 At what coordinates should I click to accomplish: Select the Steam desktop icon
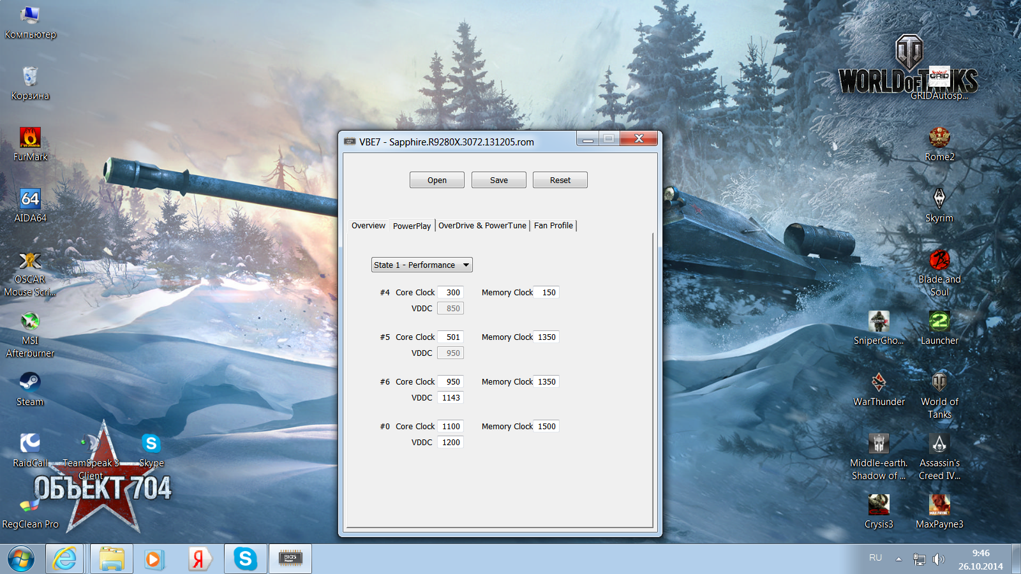[30, 390]
